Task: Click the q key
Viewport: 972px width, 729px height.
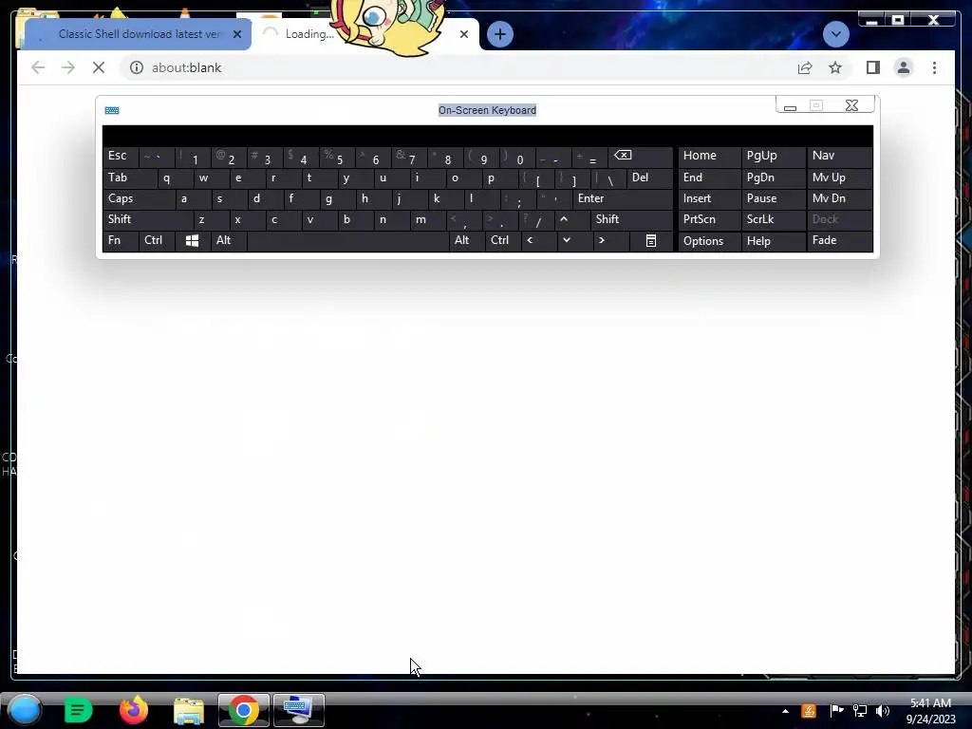Action: pyautogui.click(x=174, y=178)
